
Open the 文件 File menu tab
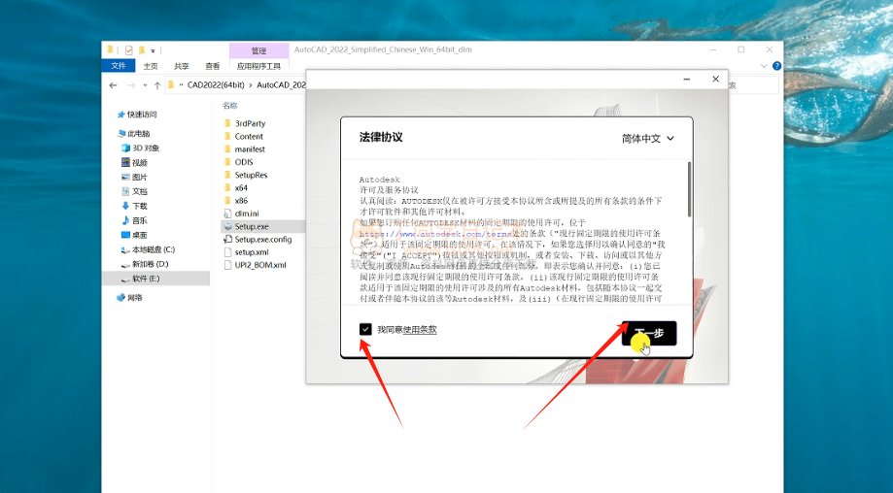(119, 66)
